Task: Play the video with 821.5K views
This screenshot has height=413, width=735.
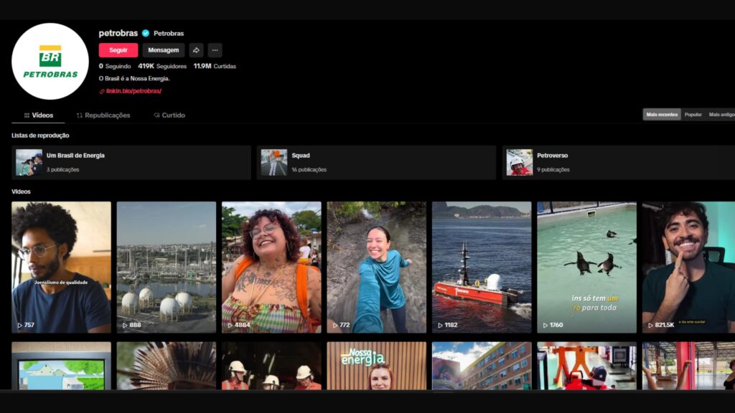Action: pyautogui.click(x=688, y=267)
